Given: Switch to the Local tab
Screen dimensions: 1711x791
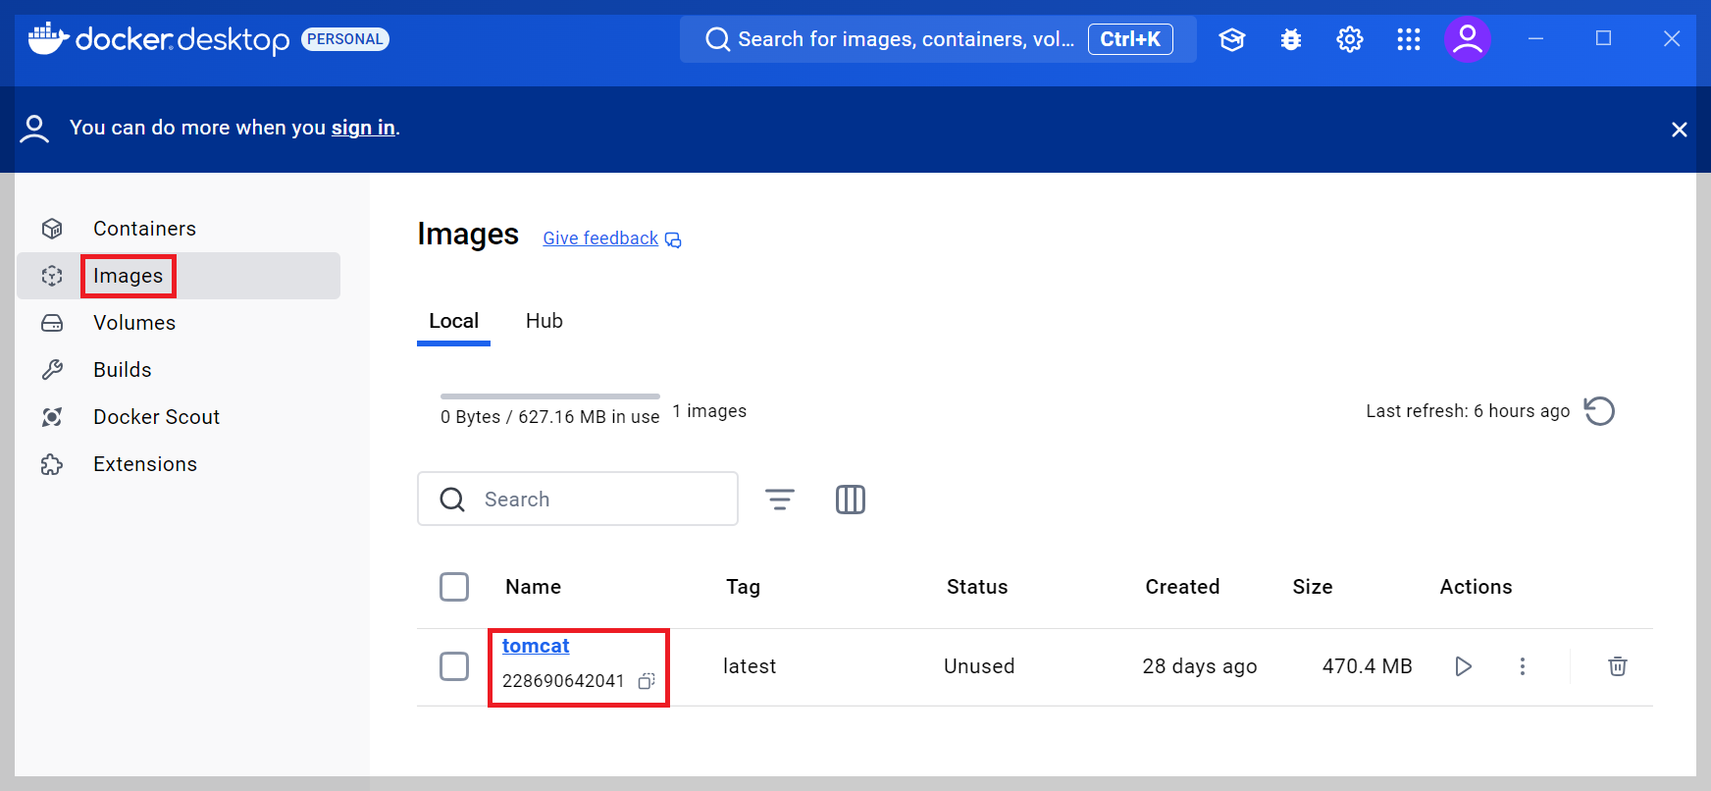Looking at the screenshot, I should tap(453, 322).
